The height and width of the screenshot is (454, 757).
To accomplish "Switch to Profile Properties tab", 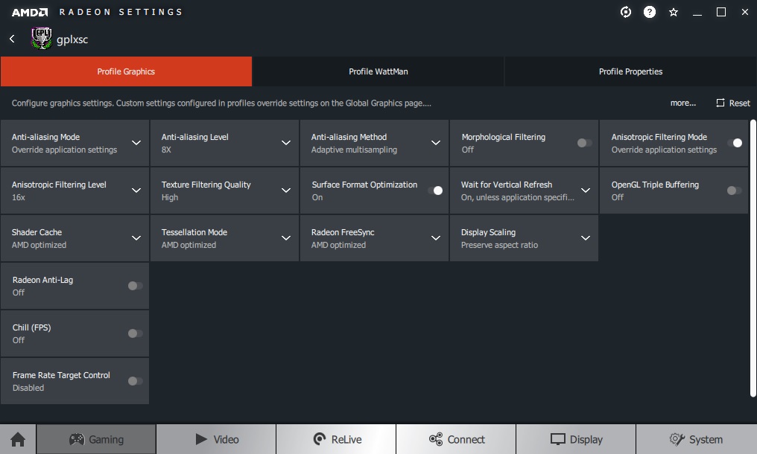I will (x=630, y=71).
